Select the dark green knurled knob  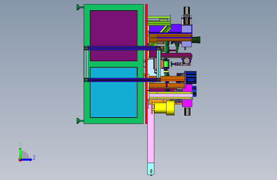click(x=196, y=40)
